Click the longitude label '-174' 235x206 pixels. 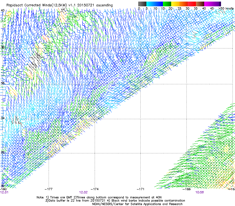(x=95, y=189)
